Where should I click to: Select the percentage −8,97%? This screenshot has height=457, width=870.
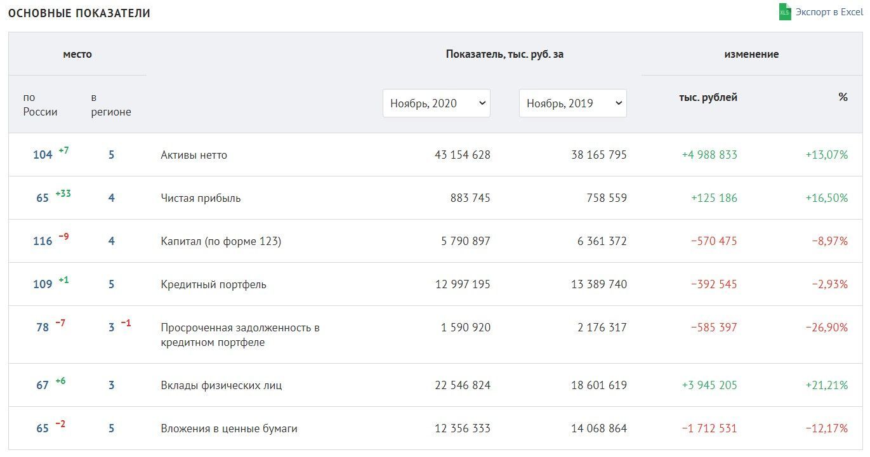[830, 241]
